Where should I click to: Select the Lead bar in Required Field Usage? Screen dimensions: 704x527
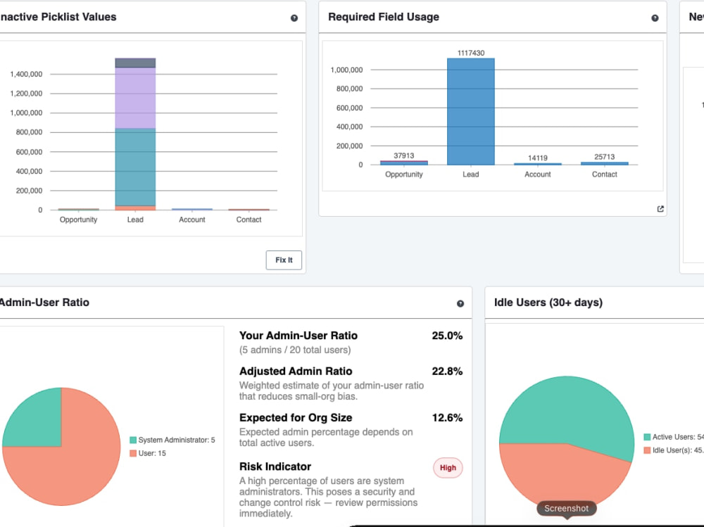tap(470, 111)
